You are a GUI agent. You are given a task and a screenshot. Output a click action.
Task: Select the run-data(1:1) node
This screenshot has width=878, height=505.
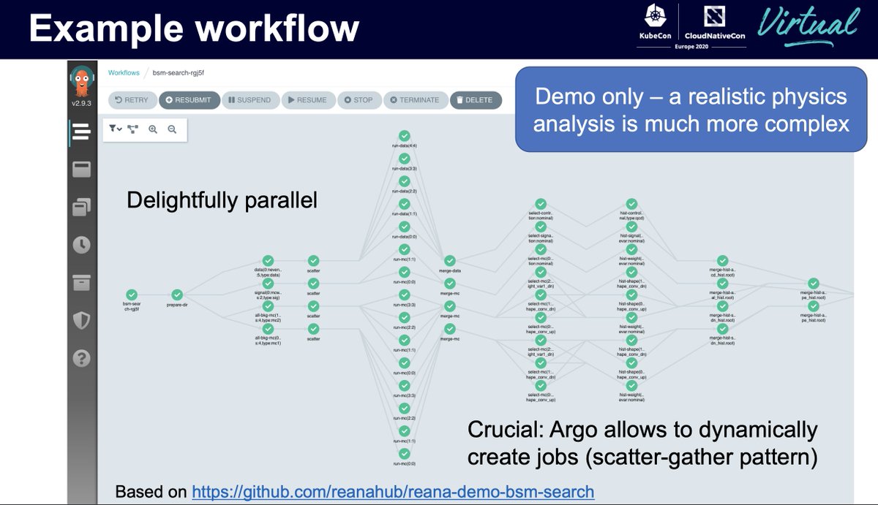point(404,204)
